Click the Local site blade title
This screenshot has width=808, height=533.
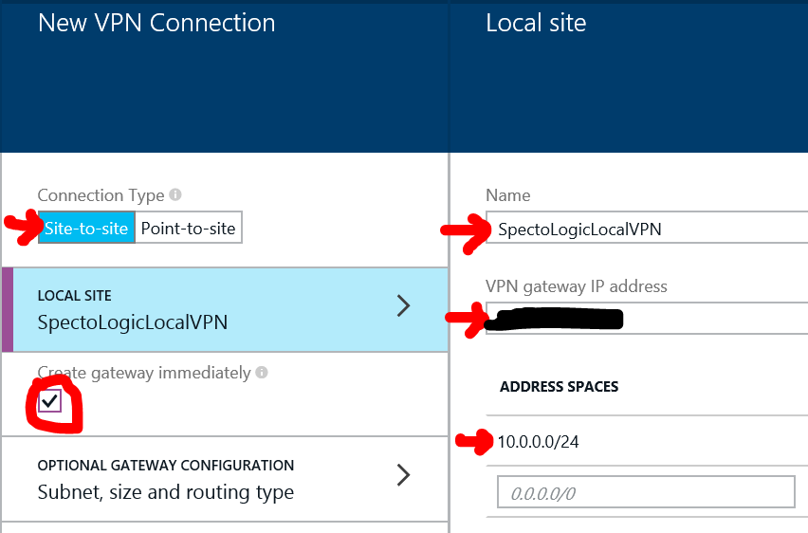pyautogui.click(x=536, y=23)
